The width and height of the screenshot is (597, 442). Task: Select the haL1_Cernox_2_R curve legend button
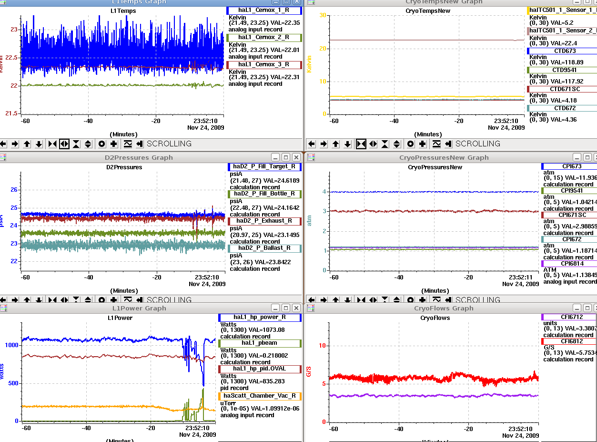[264, 37]
